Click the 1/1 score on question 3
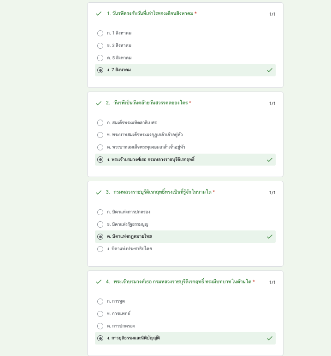Viewport: 331px width, 356px height. point(272,193)
